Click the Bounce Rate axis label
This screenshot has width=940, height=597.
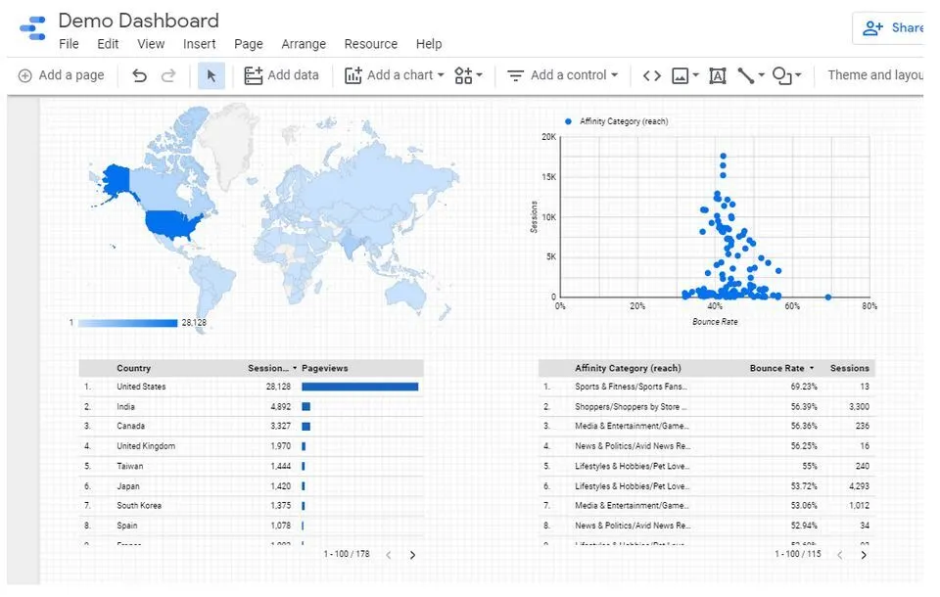pyautogui.click(x=715, y=322)
